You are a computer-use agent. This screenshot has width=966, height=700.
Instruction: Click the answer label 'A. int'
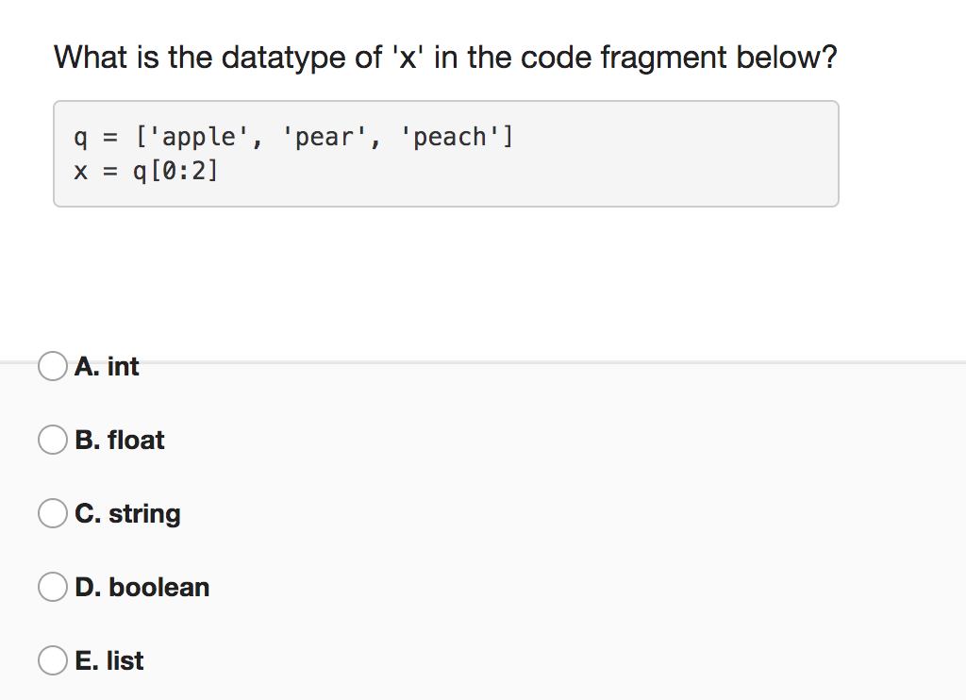pos(107,367)
